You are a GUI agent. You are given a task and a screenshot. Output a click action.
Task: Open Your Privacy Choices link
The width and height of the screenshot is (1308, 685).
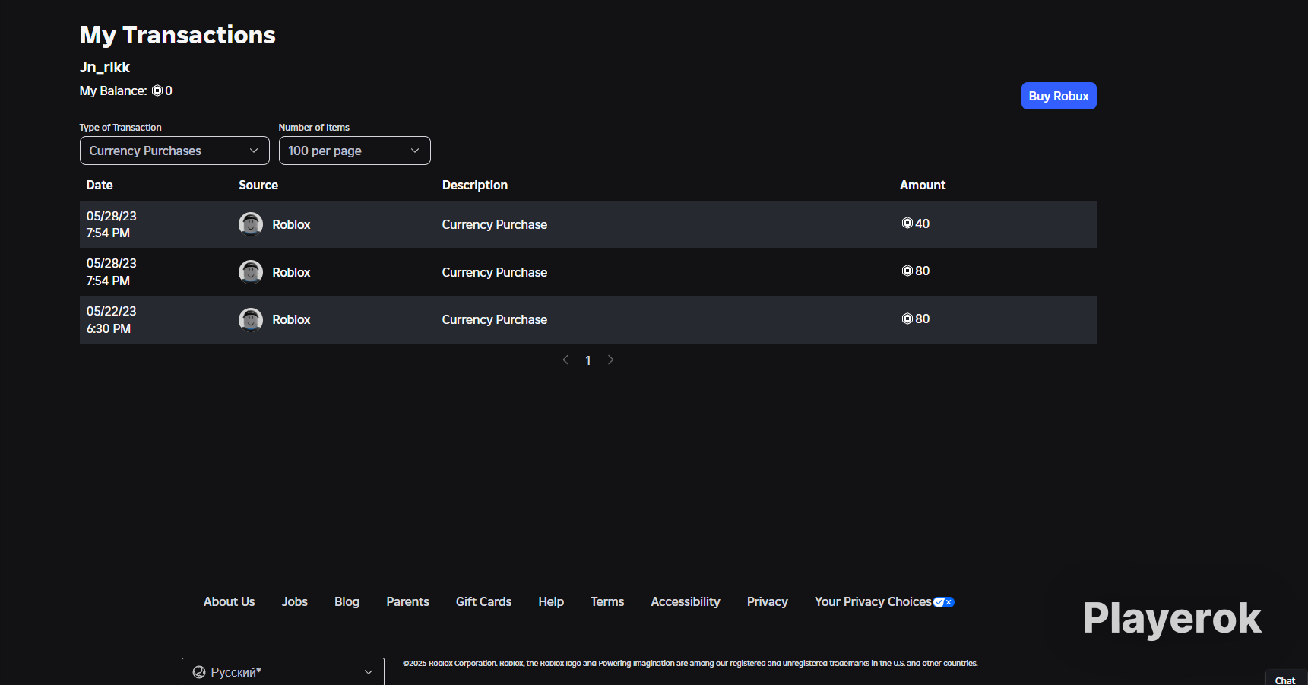[873, 601]
